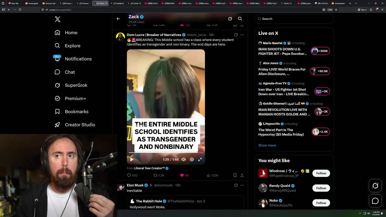Enter video fullscreen mode
386x217 pixels.
click(200, 159)
